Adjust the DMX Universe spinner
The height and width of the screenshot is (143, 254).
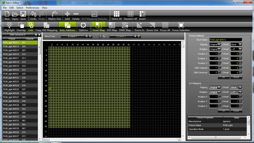pos(219,73)
